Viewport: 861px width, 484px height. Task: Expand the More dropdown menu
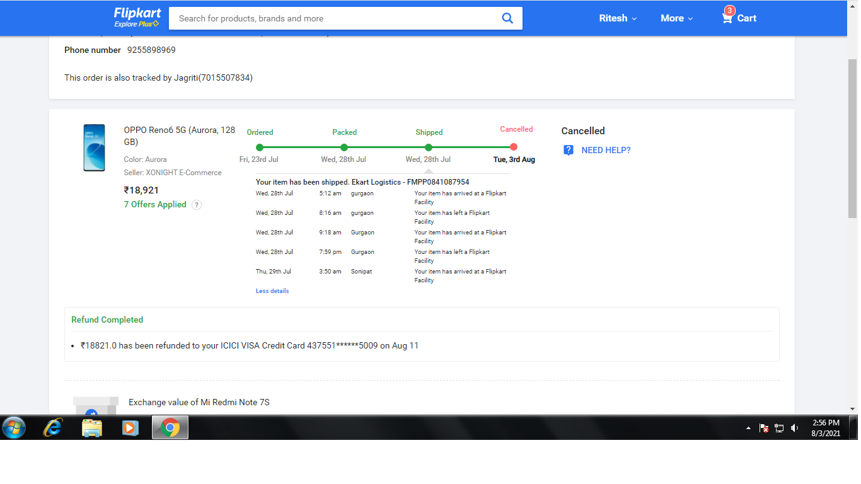(x=676, y=18)
